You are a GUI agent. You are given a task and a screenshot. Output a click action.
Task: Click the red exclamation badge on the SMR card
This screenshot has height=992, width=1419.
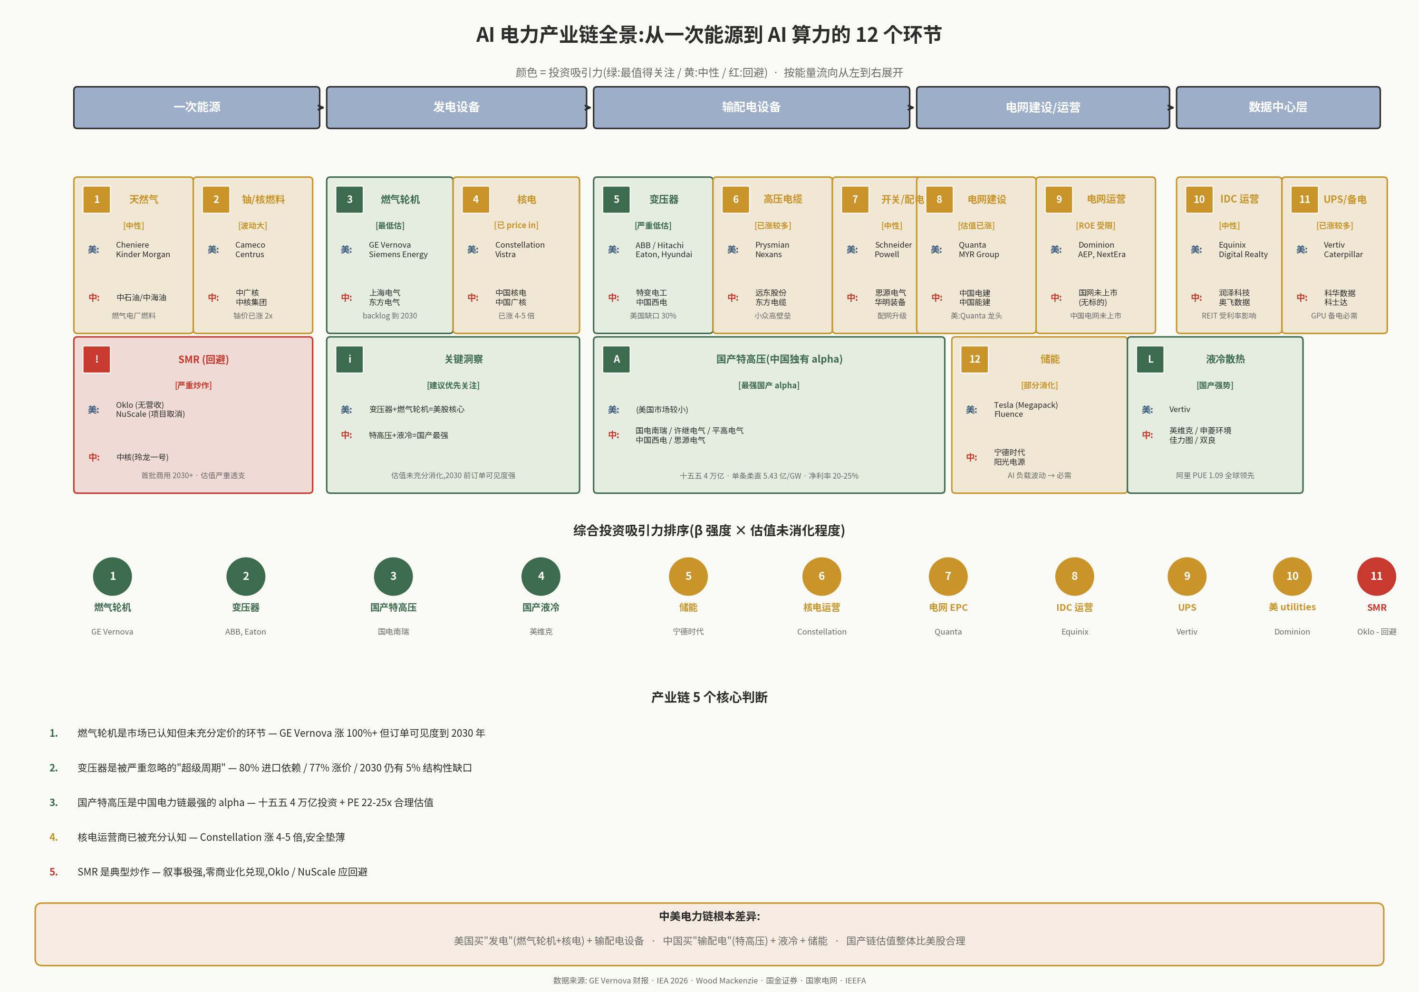(x=97, y=359)
